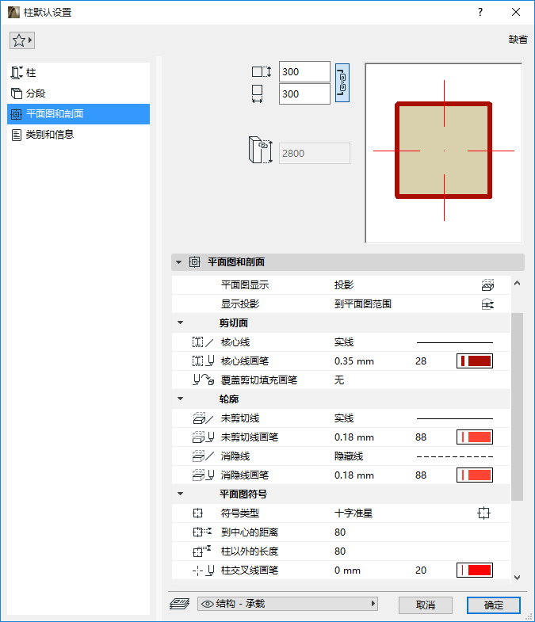Click the 核心线画笔 row icon
The width and height of the screenshot is (535, 622).
(203, 361)
